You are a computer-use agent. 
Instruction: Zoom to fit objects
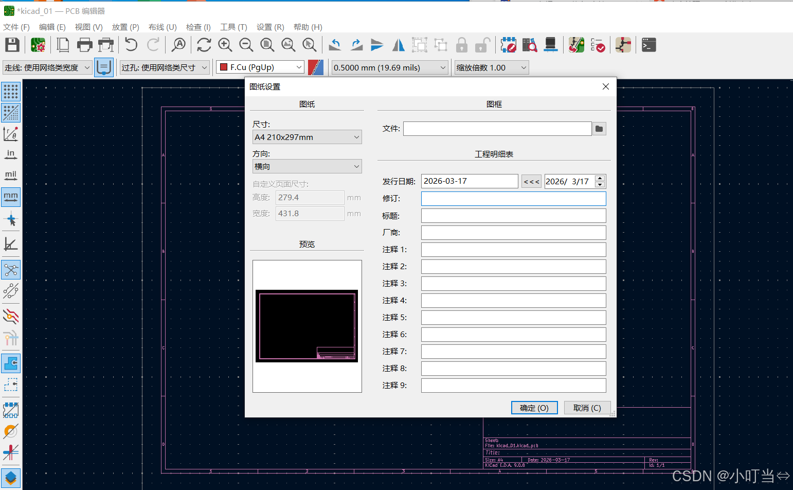(x=288, y=45)
